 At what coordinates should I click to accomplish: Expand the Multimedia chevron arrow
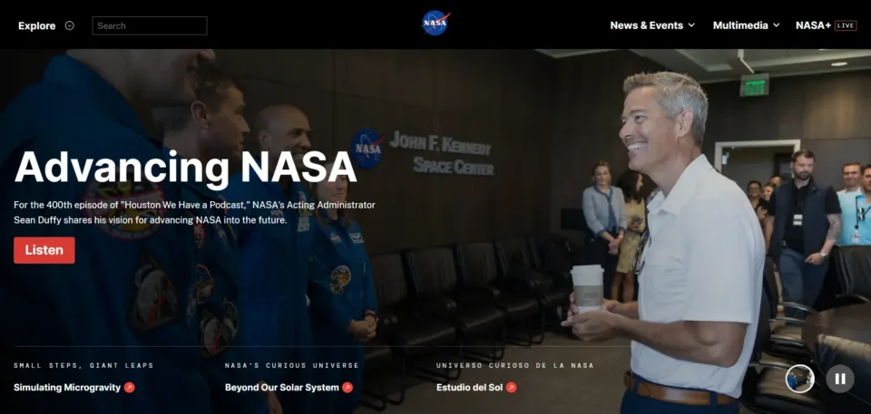coord(776,25)
